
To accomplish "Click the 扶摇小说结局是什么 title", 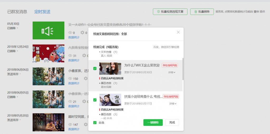I will tap(143, 97).
